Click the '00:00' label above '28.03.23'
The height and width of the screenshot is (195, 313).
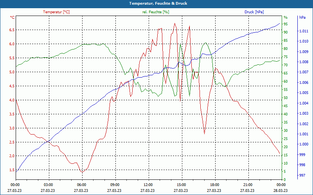pos(281,185)
